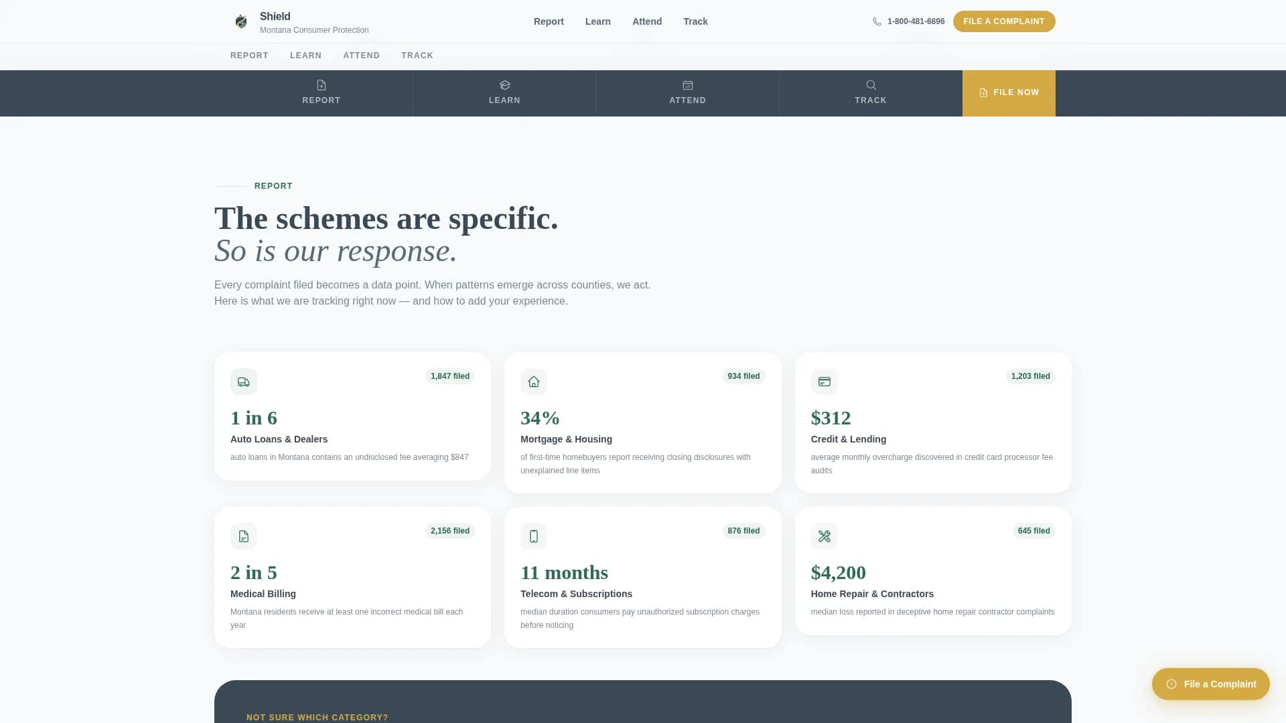Click the Report document icon in dark bar
This screenshot has height=723, width=1286.
tap(321, 85)
